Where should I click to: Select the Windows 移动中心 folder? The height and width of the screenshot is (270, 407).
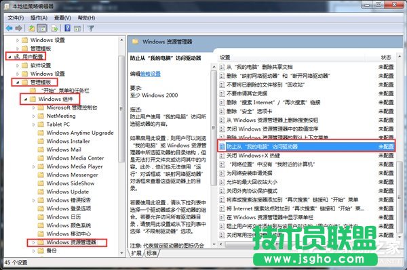[x=69, y=233]
